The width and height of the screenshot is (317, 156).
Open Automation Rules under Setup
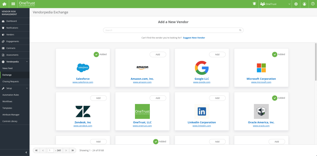coord(15,95)
